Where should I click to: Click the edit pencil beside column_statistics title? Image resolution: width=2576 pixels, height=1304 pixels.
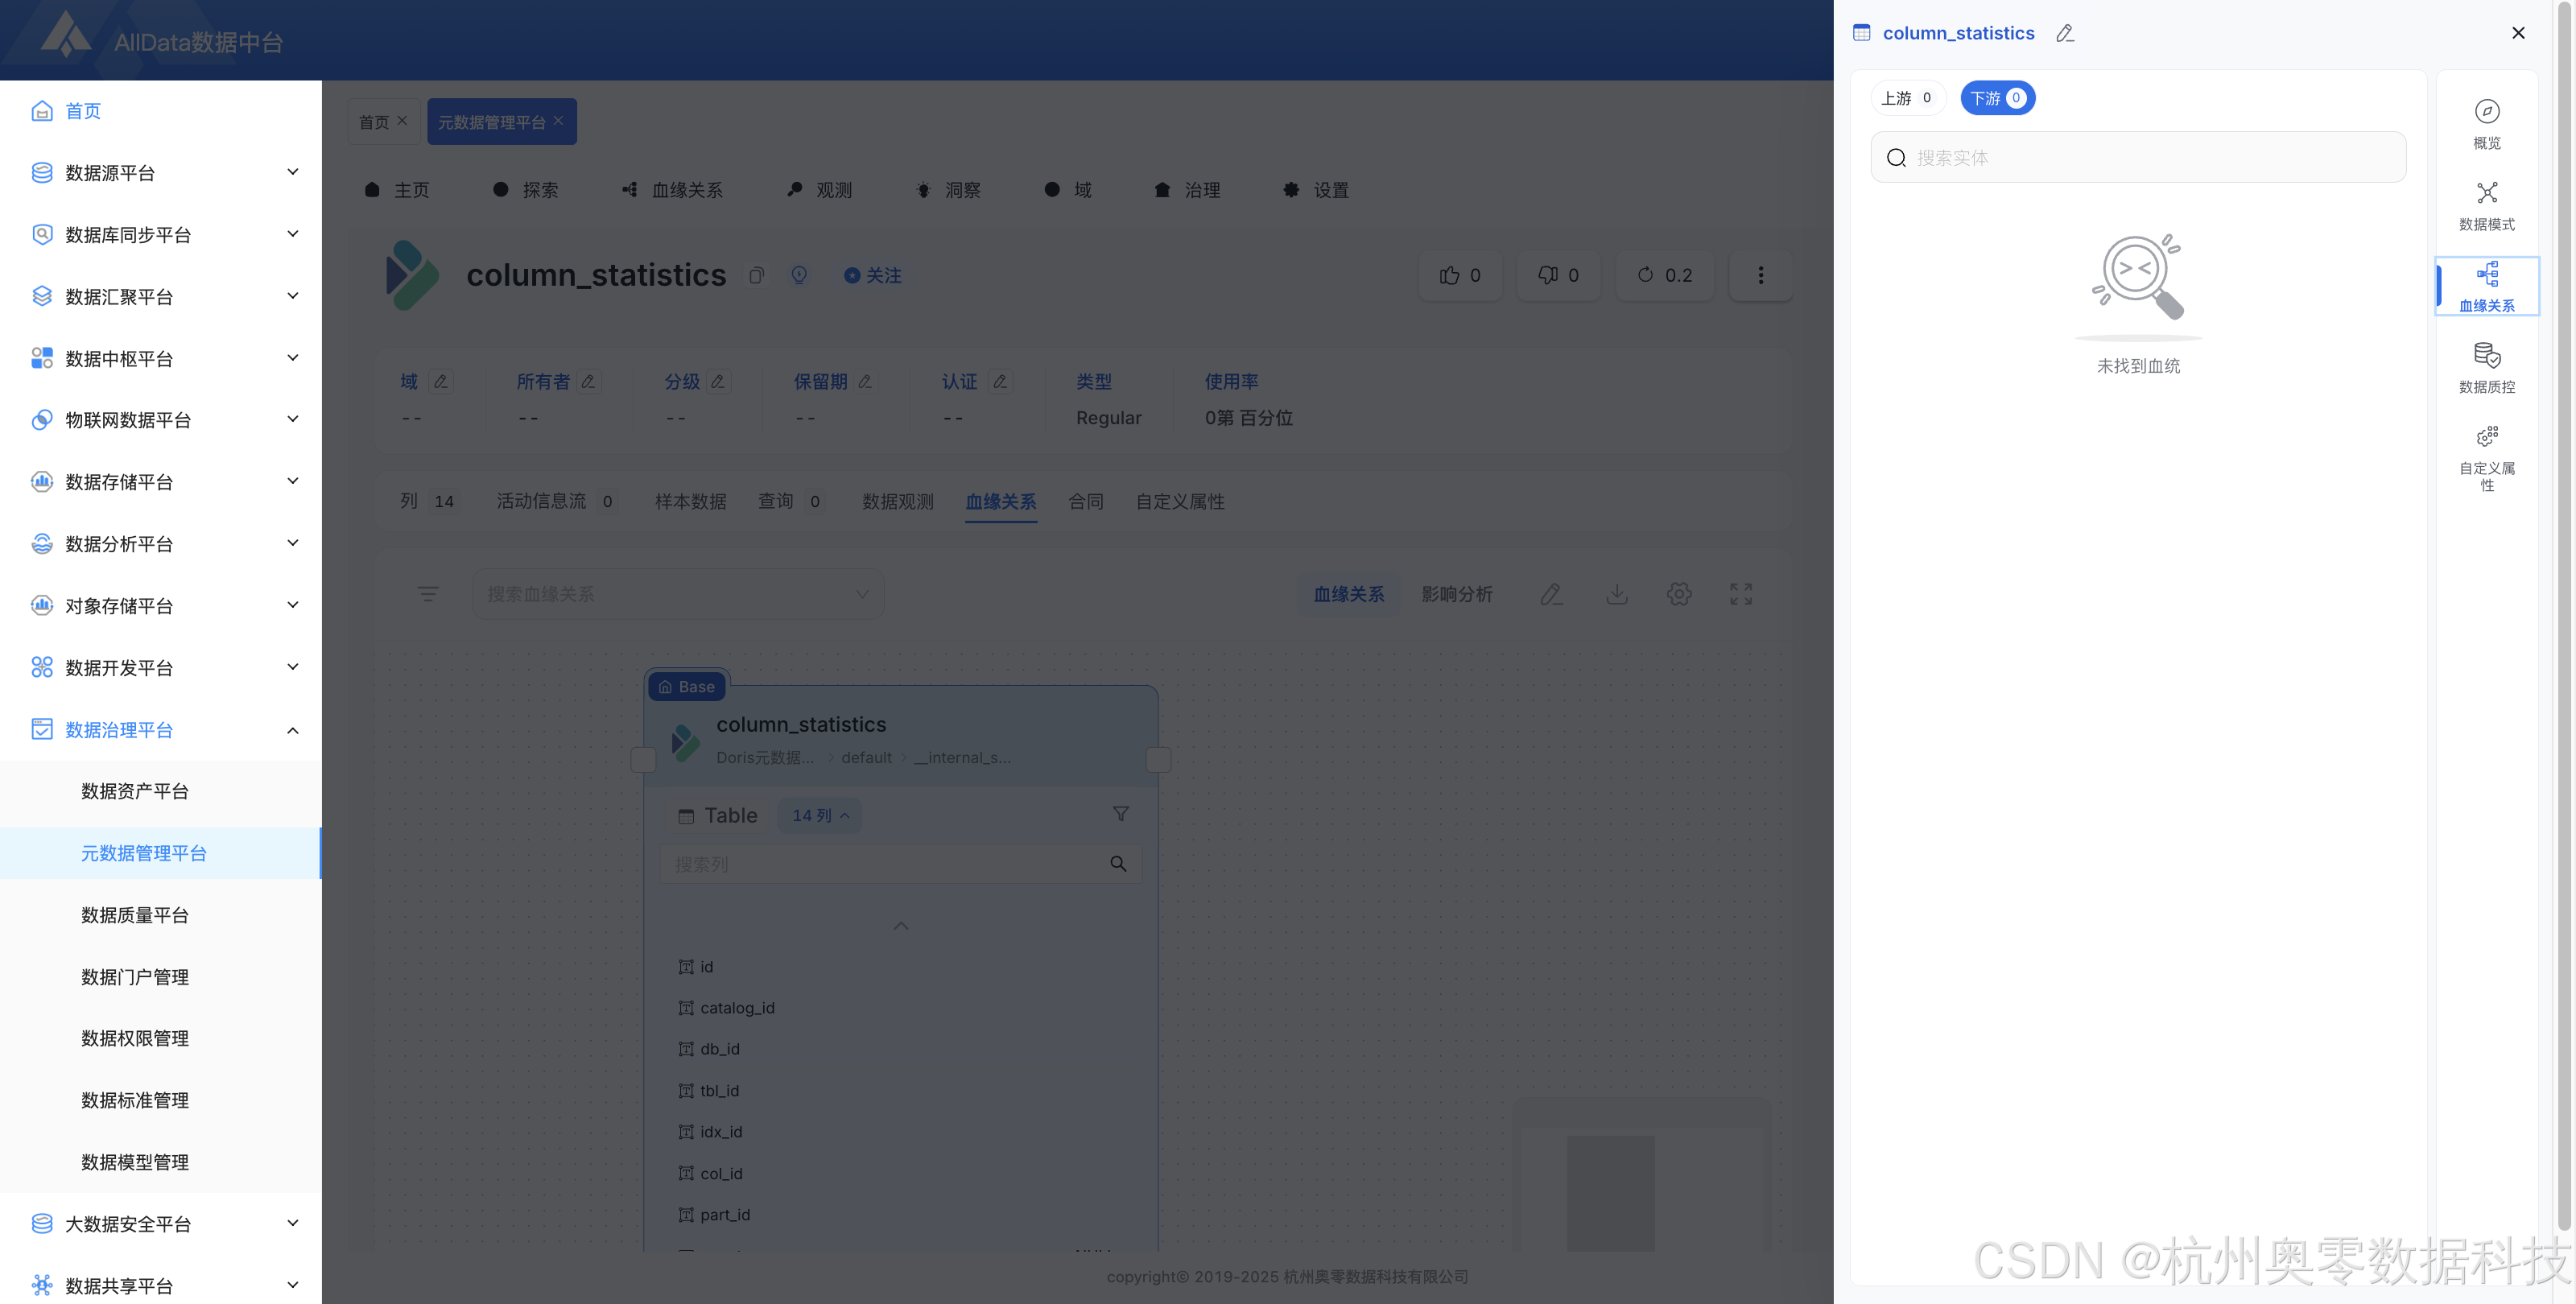(x=2065, y=33)
